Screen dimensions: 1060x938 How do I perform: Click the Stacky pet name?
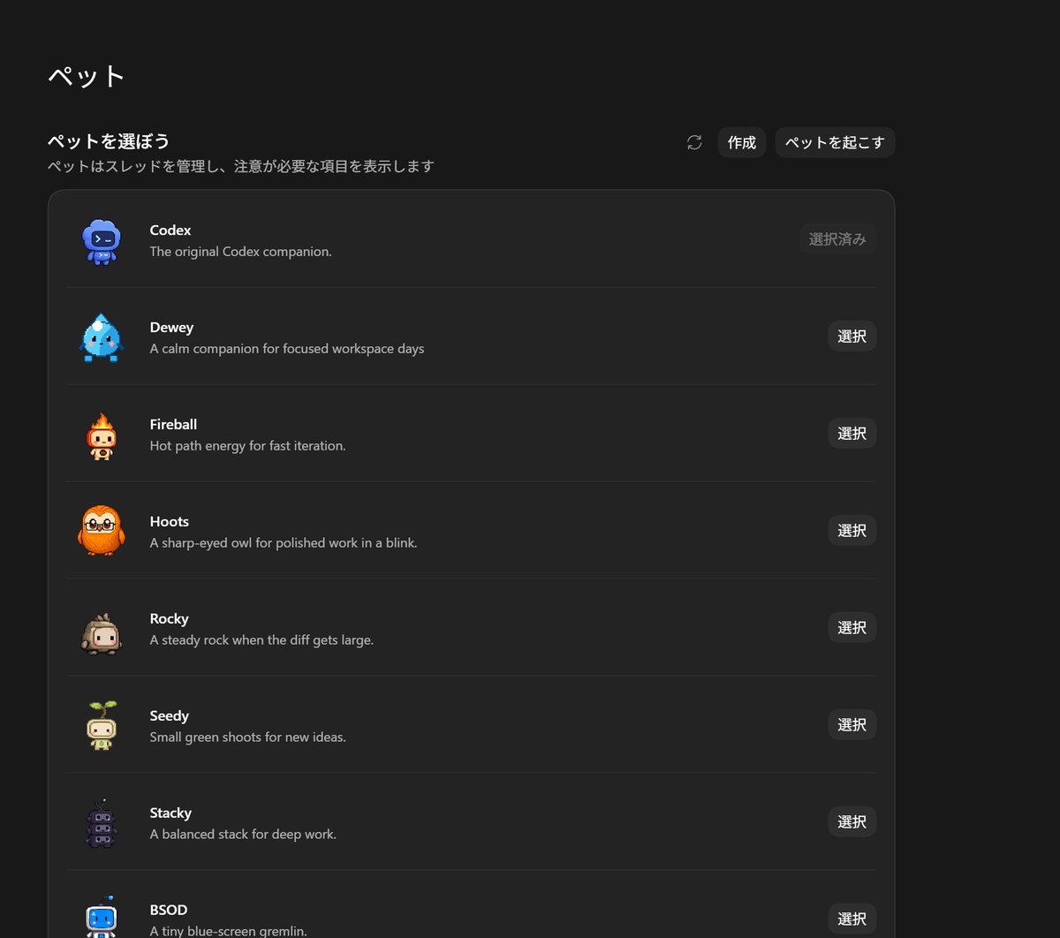click(170, 813)
